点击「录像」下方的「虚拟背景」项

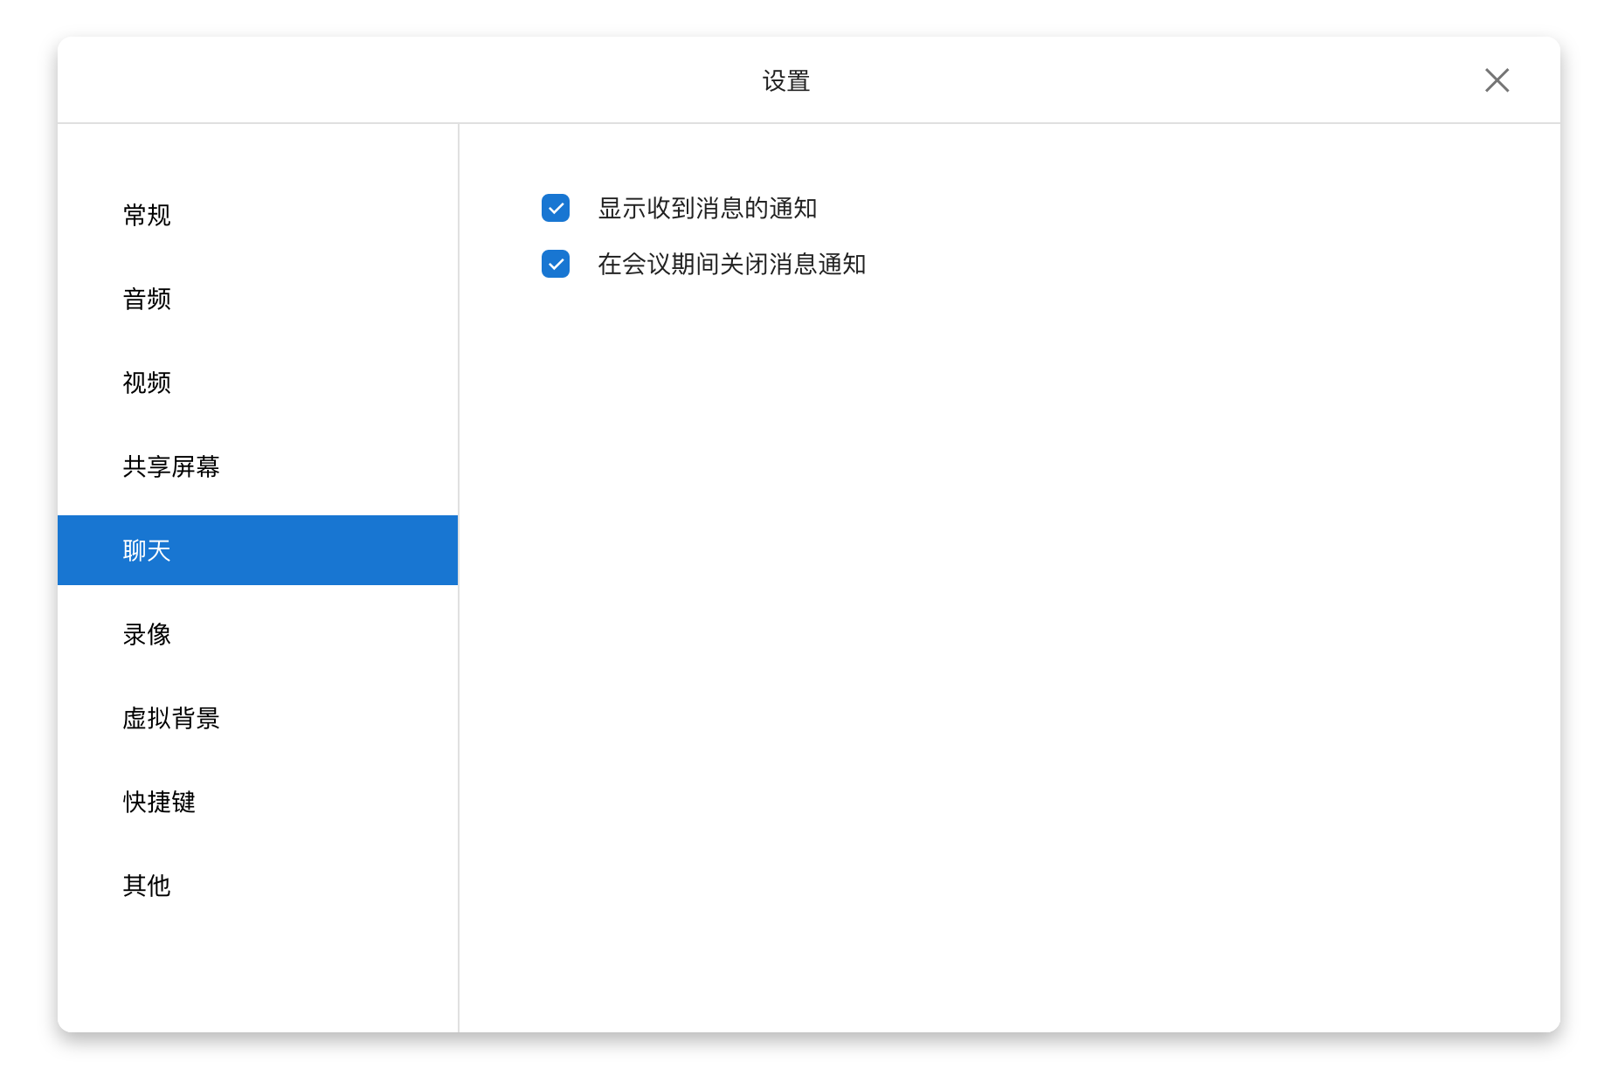[x=171, y=718]
